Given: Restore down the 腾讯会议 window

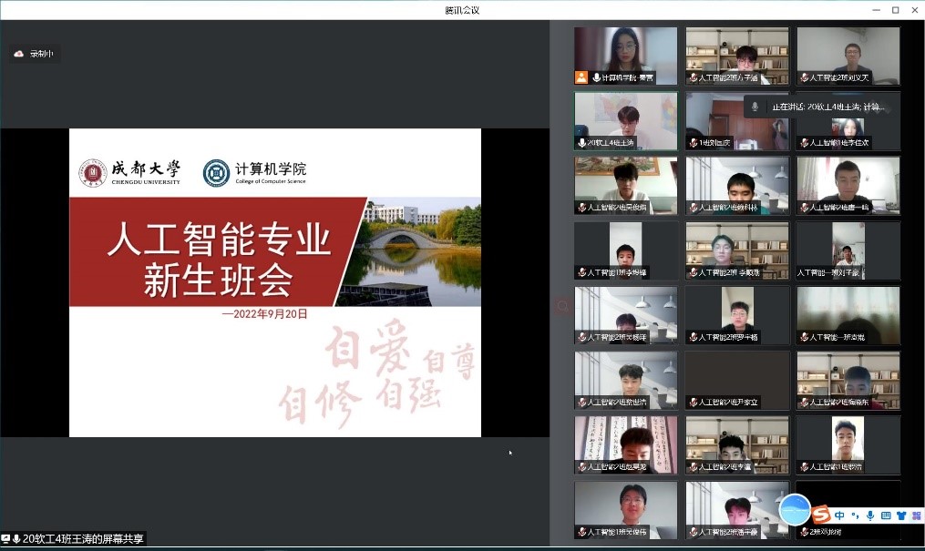Looking at the screenshot, I should [895, 10].
